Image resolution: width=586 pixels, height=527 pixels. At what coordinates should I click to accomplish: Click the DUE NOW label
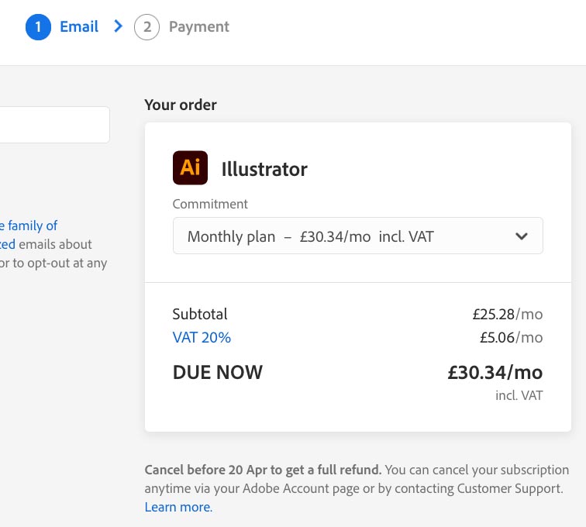coord(218,373)
